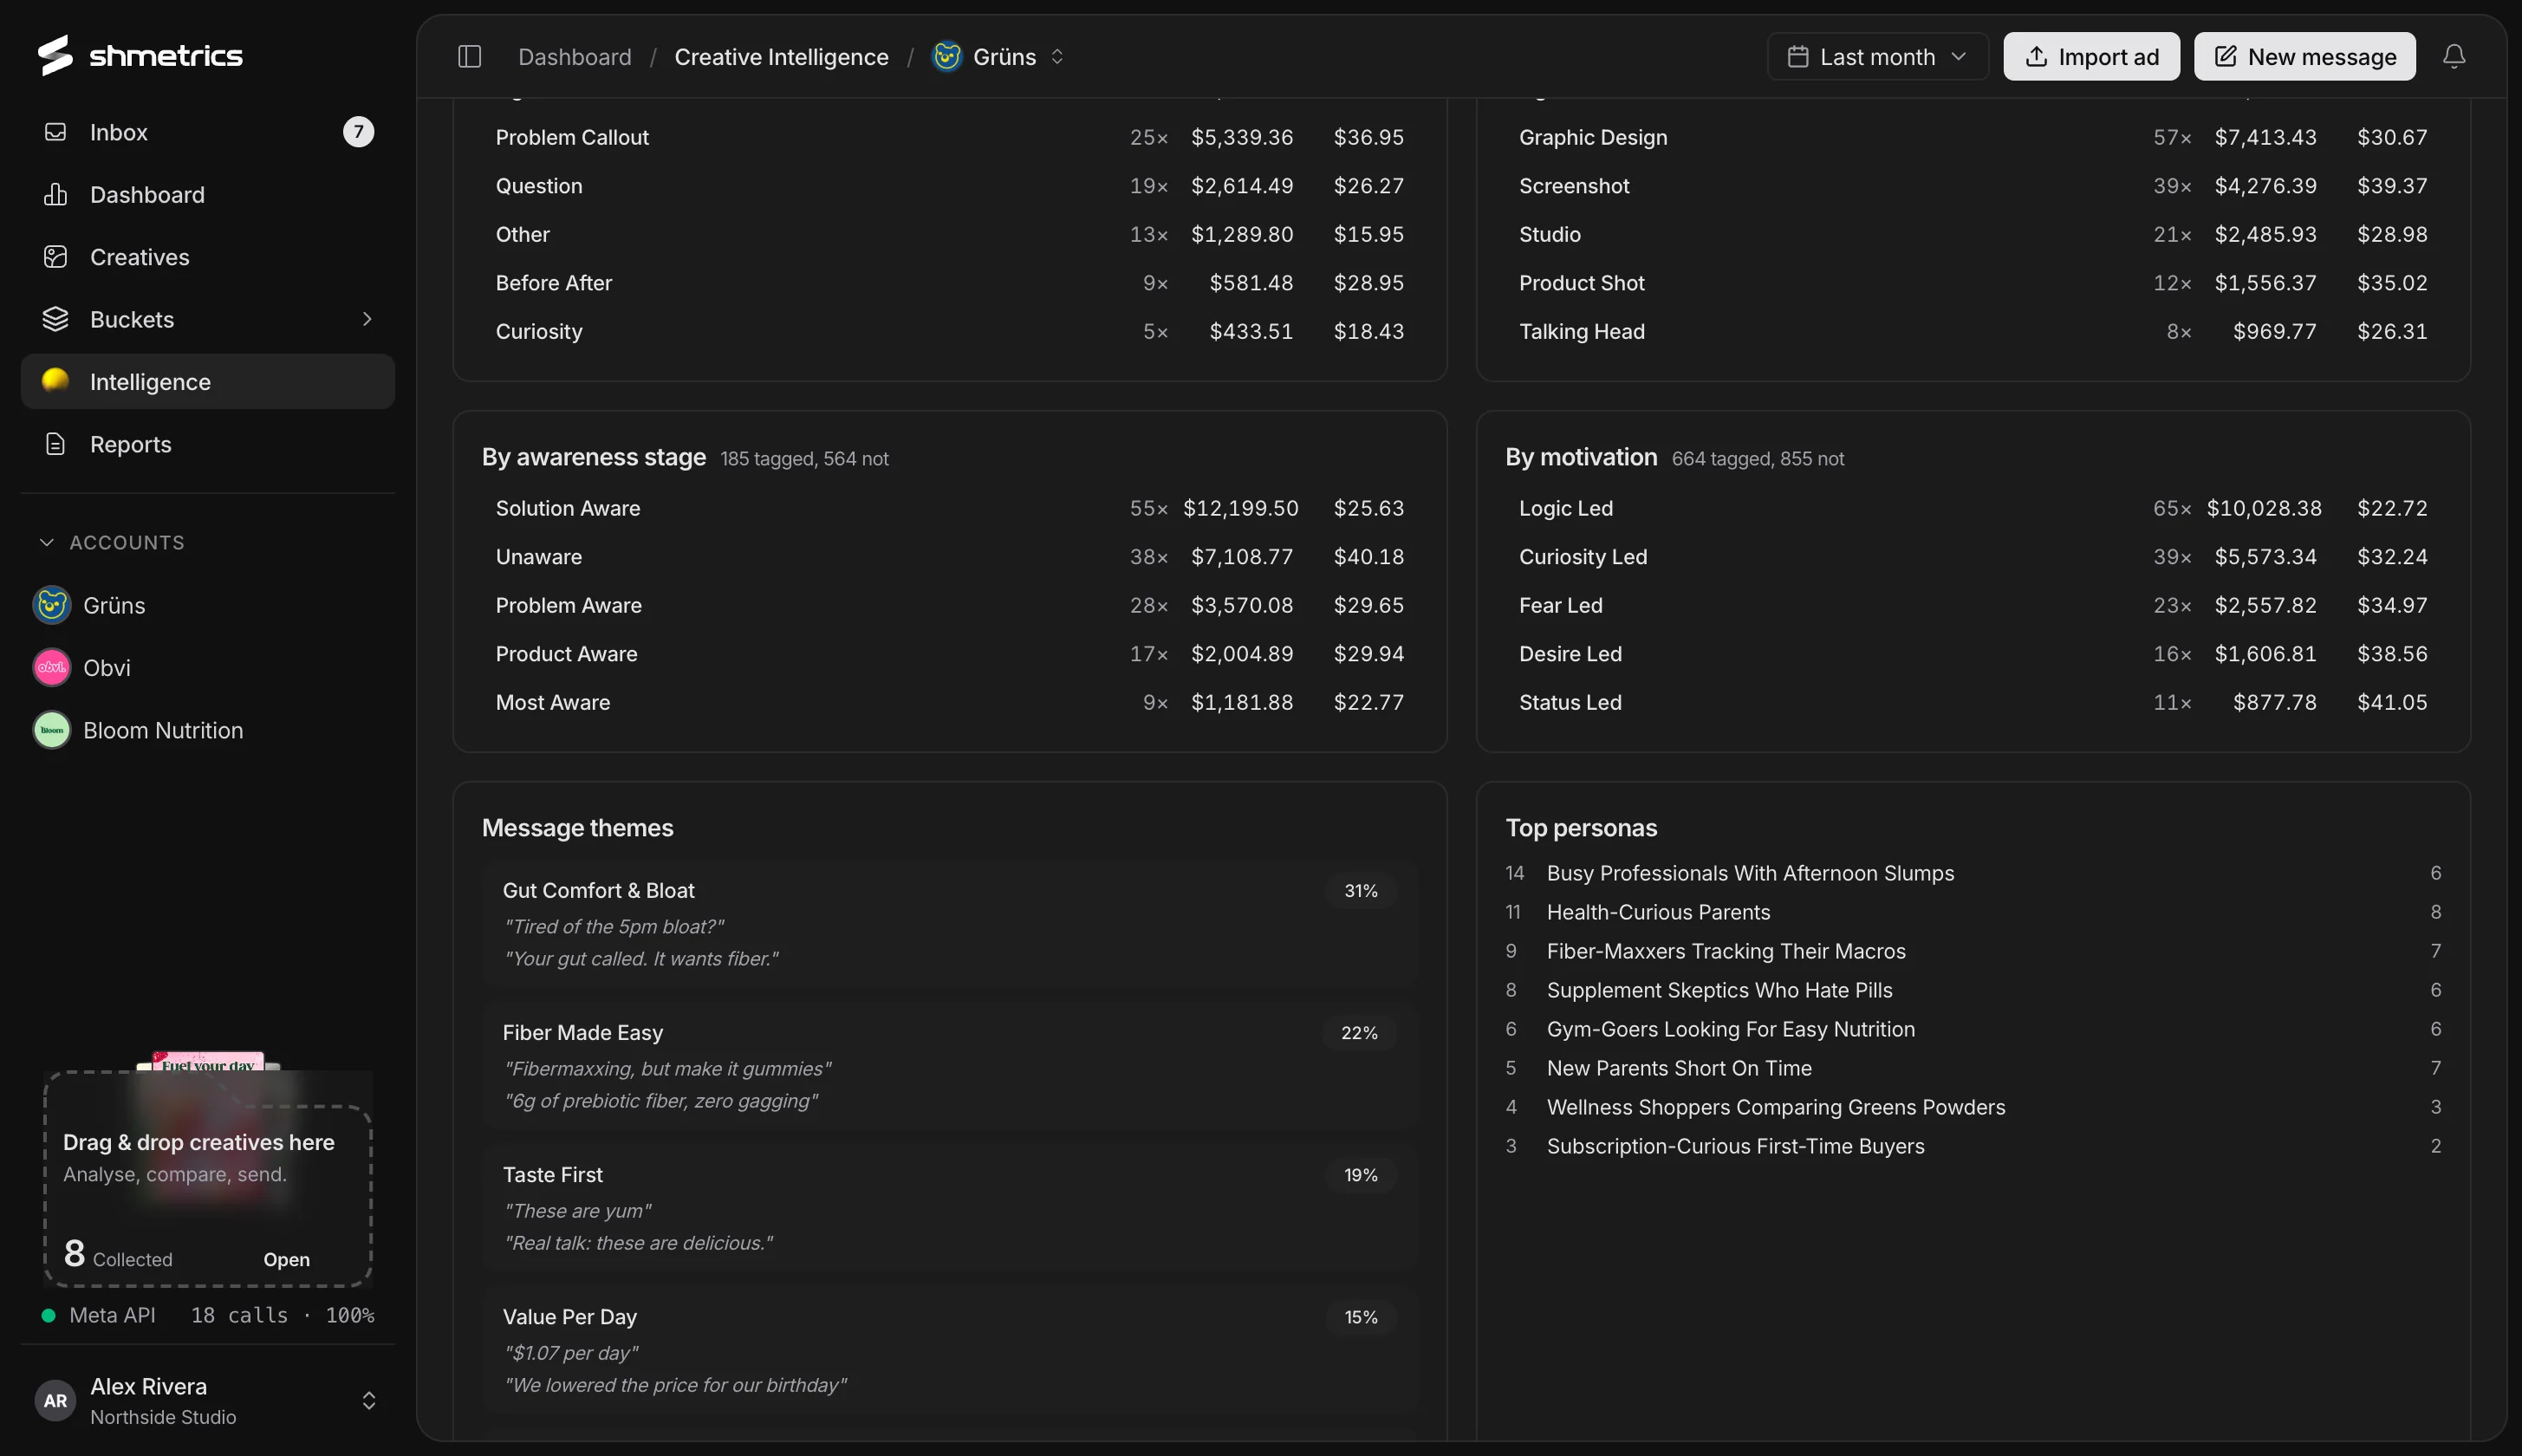Click the AR user avatar
Image resolution: width=2522 pixels, height=1456 pixels.
[x=56, y=1400]
